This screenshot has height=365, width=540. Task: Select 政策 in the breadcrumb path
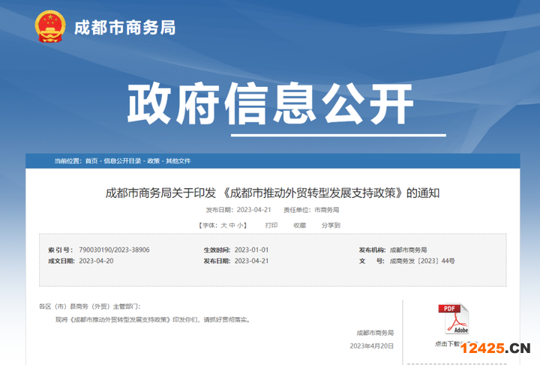[x=153, y=161]
